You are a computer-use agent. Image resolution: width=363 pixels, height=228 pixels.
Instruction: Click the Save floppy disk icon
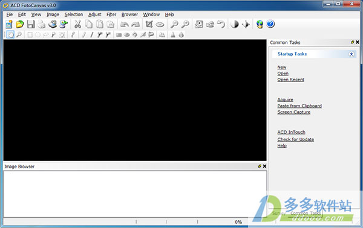(x=31, y=24)
